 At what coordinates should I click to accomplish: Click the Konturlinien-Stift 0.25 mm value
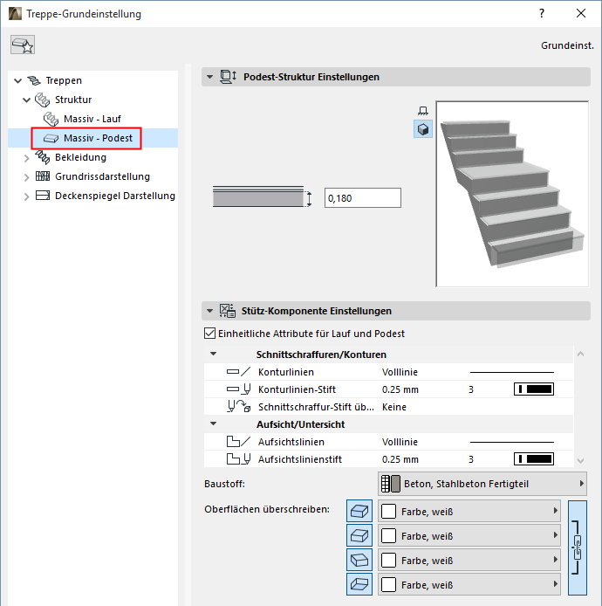point(400,389)
